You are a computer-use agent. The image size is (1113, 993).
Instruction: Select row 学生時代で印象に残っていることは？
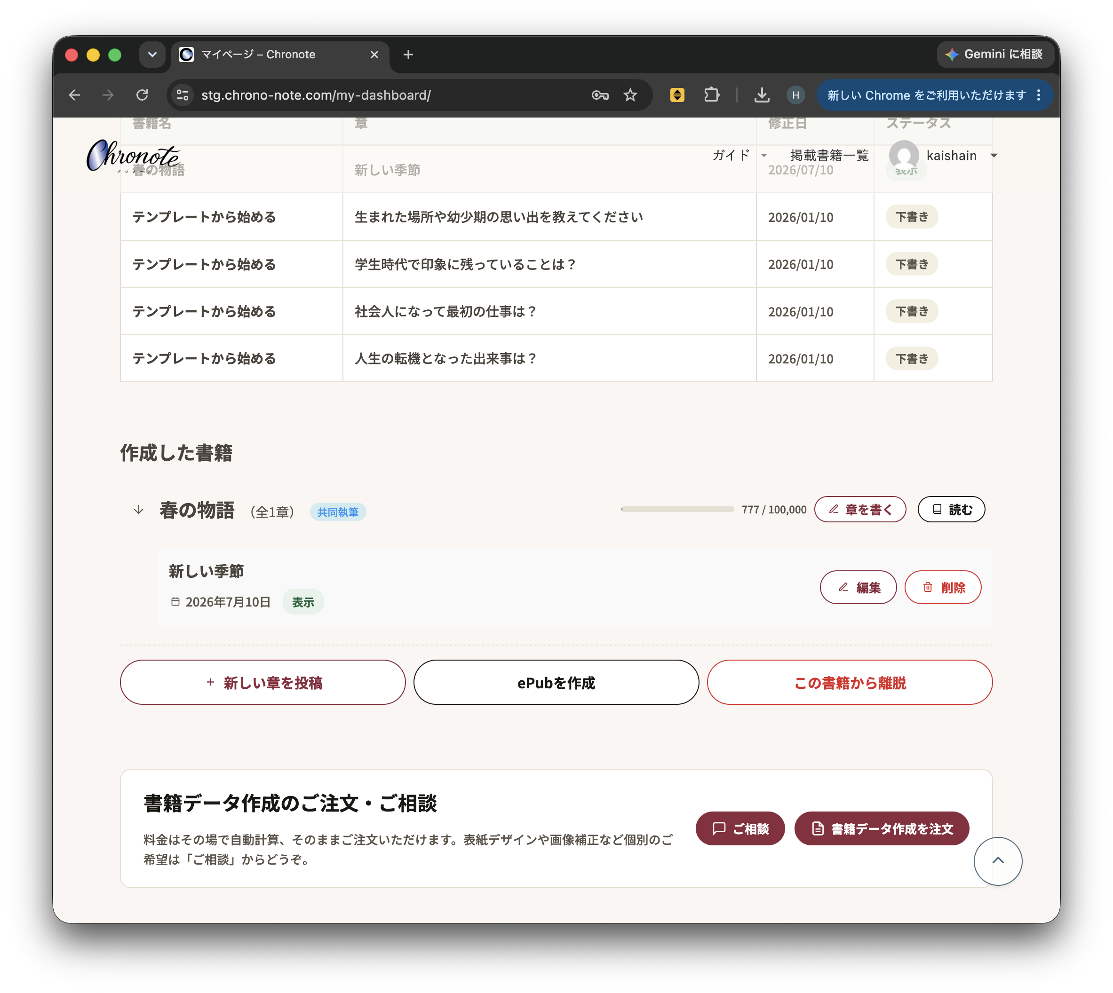tap(556, 264)
